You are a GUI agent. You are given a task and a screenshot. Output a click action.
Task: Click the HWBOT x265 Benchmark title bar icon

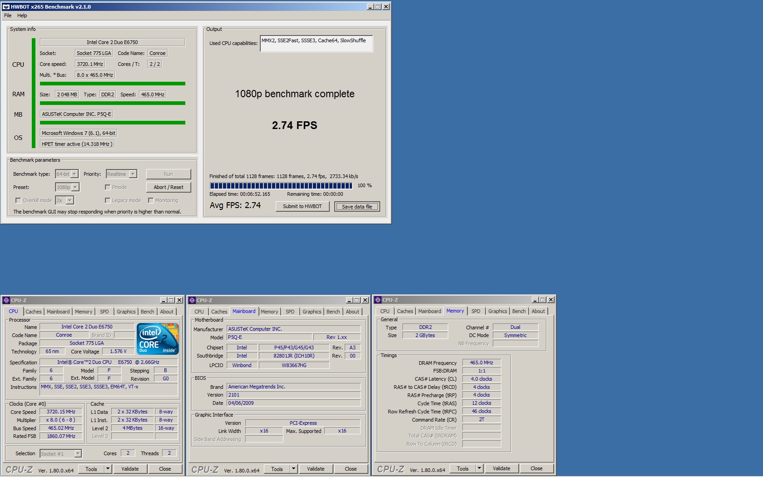pos(6,7)
